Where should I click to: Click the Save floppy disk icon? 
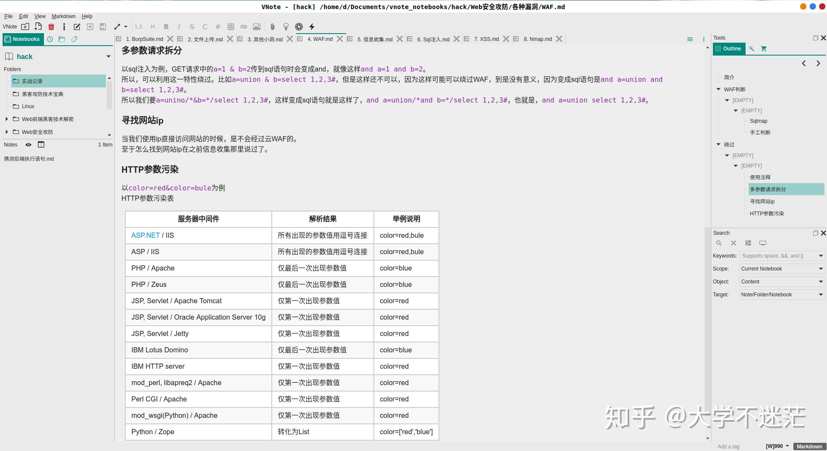(103, 27)
